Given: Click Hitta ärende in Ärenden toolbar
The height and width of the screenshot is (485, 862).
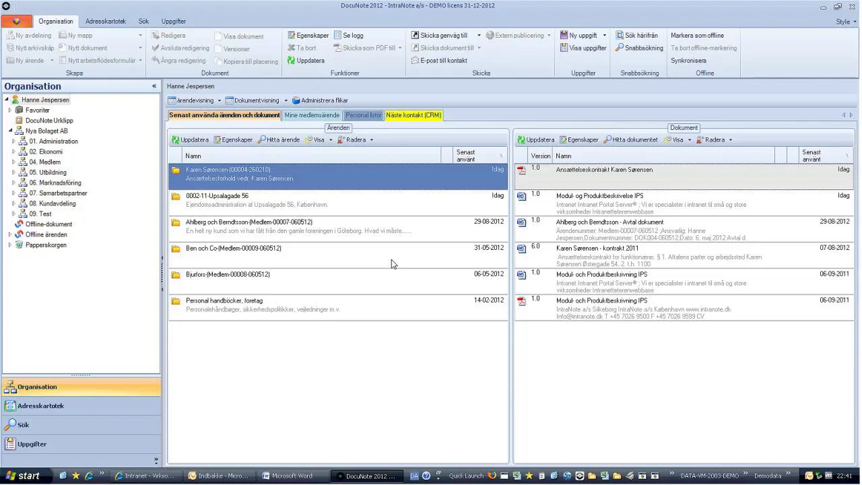Looking at the screenshot, I should pyautogui.click(x=278, y=140).
